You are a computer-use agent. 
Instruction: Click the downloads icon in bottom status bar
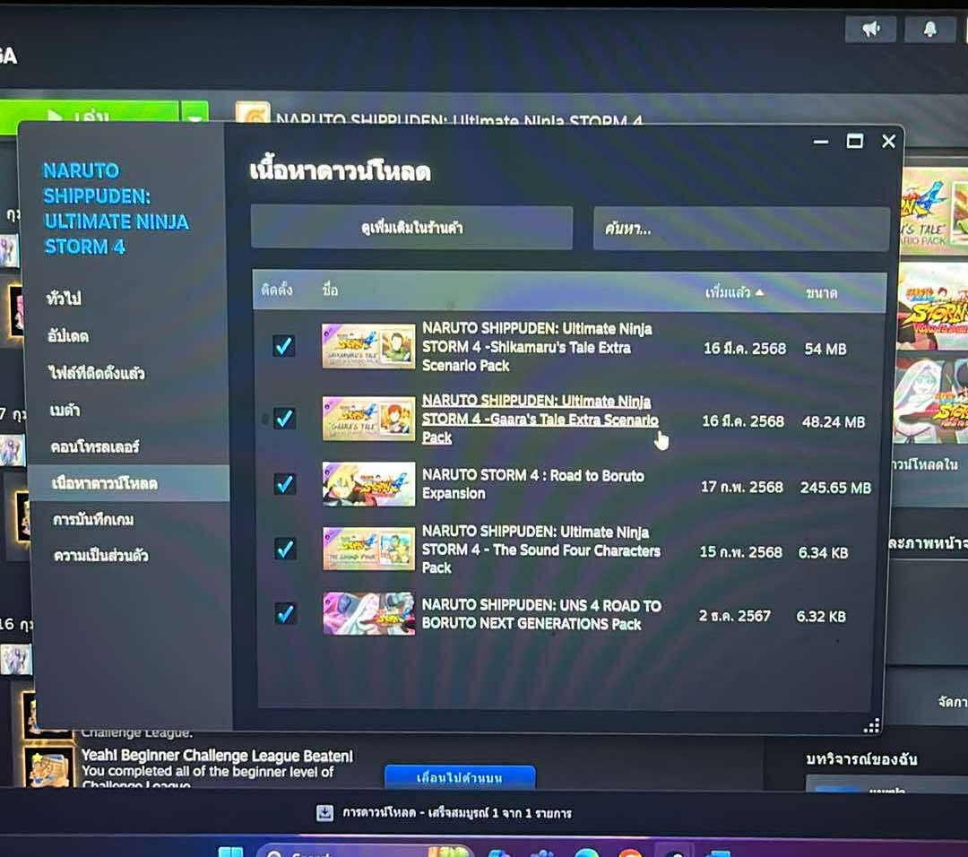pos(324,812)
